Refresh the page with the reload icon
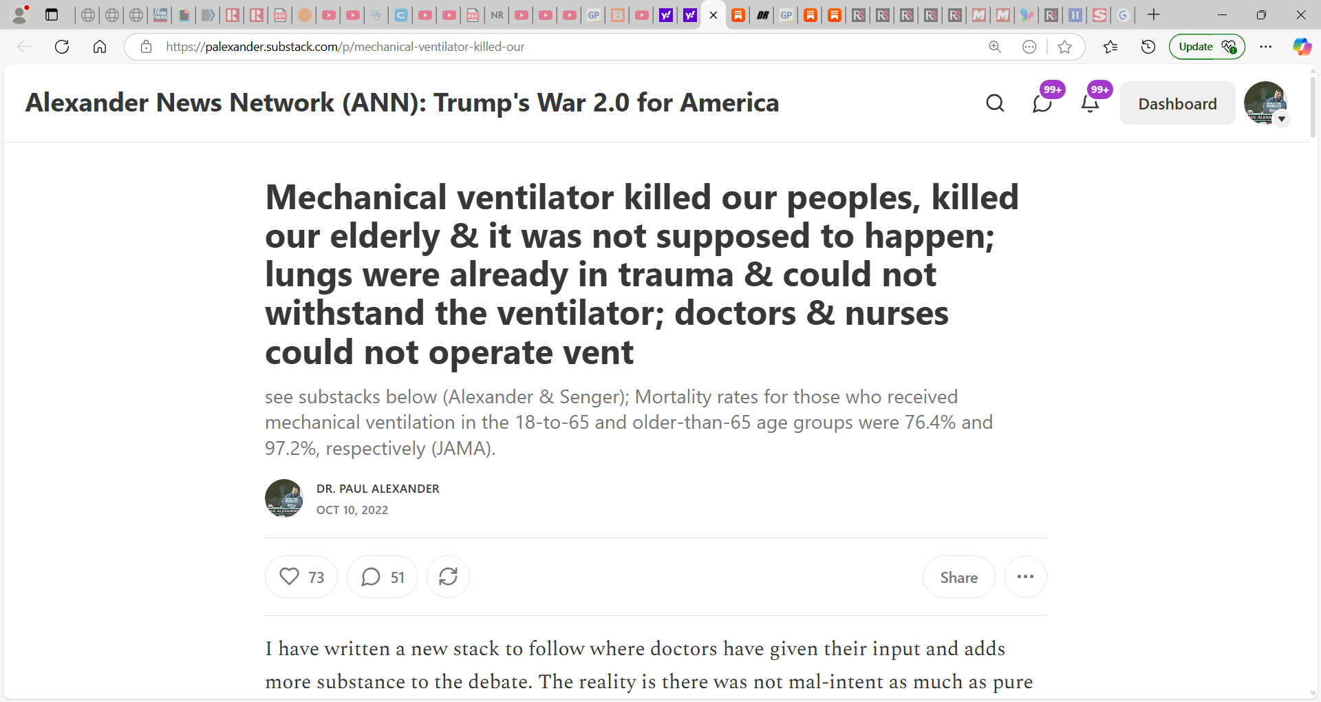 click(62, 47)
